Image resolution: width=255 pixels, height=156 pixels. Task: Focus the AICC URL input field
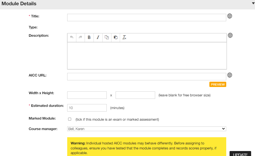coord(147,77)
